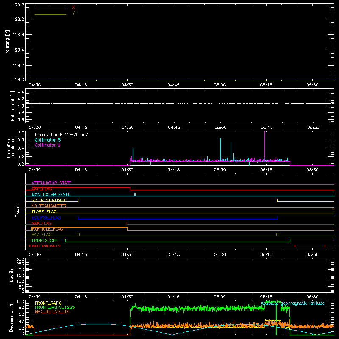
Task: Click the 05:30 label under the Flags panel
Action: point(313,255)
